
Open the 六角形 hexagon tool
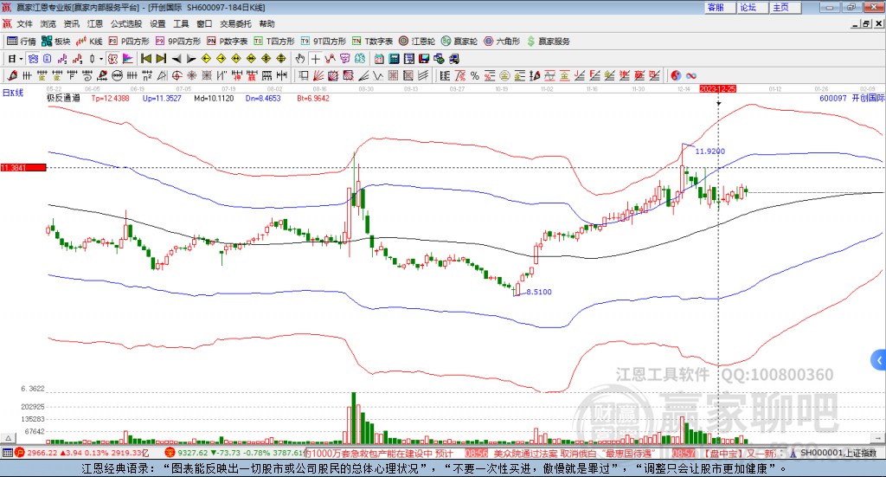502,42
